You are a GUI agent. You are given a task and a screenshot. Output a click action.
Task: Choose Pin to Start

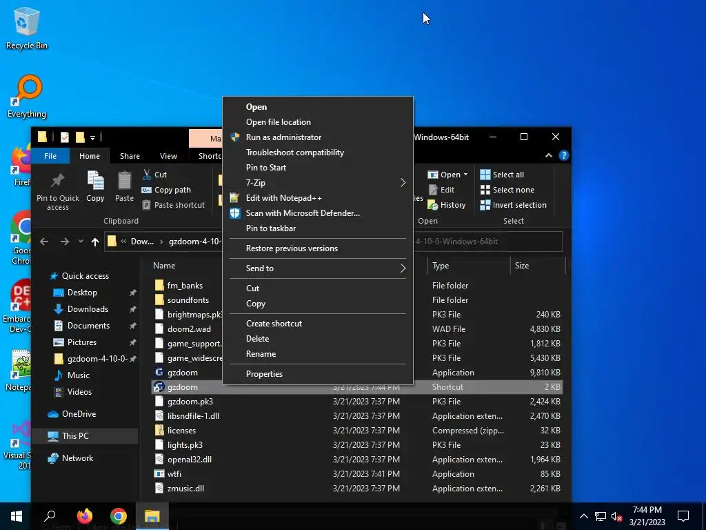point(317,168)
